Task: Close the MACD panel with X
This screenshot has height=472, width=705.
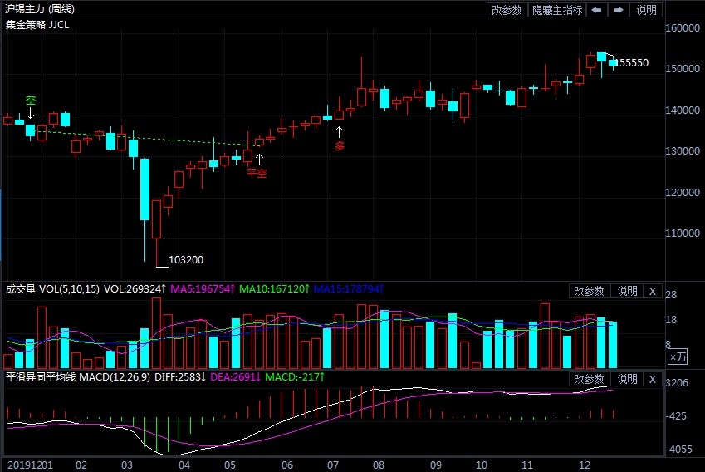Action: [653, 379]
